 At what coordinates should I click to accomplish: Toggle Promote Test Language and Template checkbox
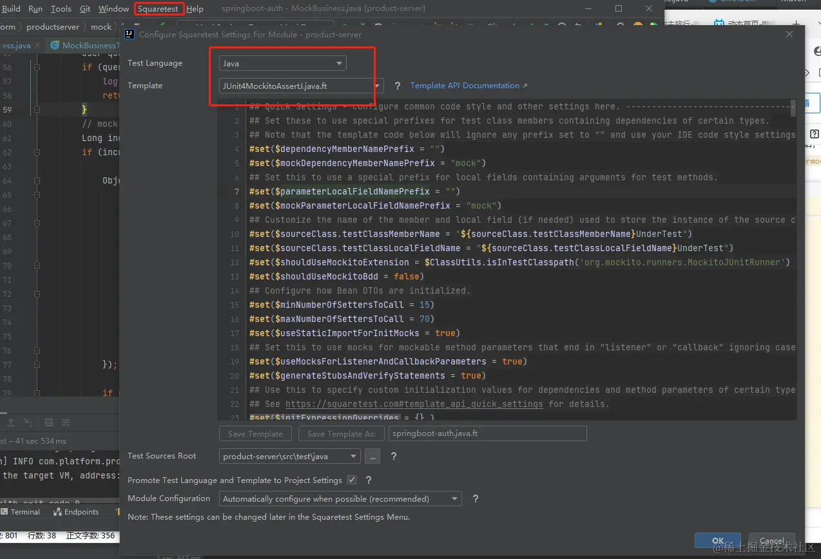(351, 480)
